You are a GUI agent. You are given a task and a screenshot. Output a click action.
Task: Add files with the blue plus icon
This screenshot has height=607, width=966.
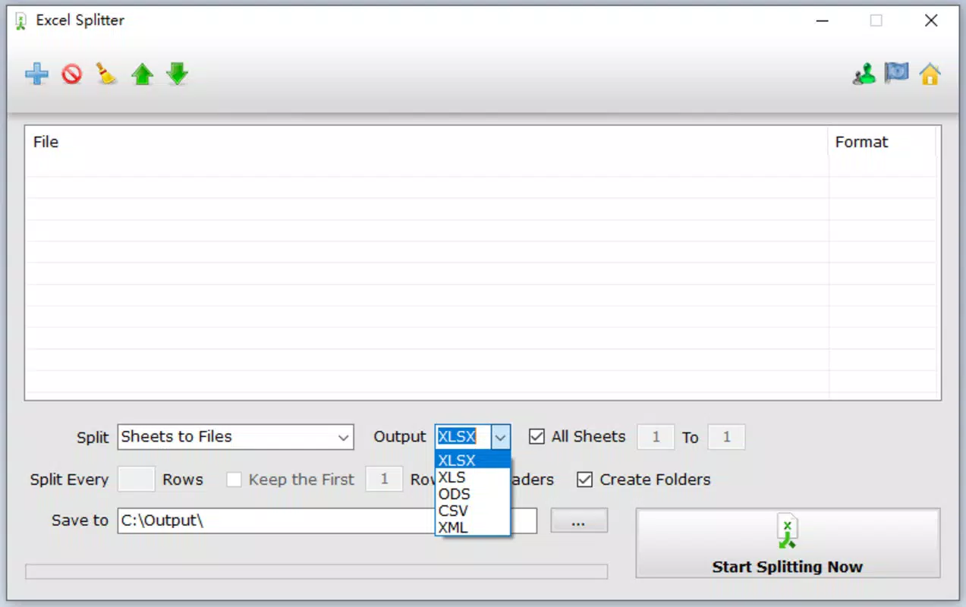pos(36,74)
